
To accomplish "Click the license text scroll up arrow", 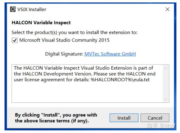I will (x=166, y=68).
